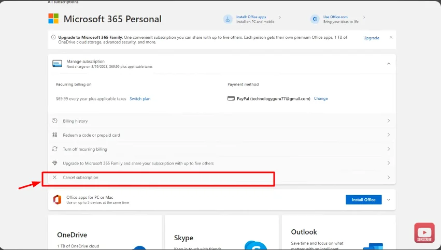Expand the Office apps for PC or Mac section
The height and width of the screenshot is (250, 441).
(389, 200)
